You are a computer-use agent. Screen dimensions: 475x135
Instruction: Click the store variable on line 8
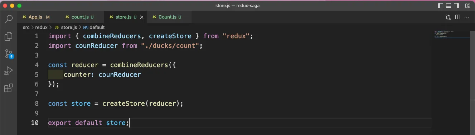[81, 104]
